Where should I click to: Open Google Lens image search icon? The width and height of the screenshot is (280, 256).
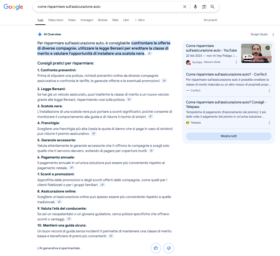[x=204, y=7]
